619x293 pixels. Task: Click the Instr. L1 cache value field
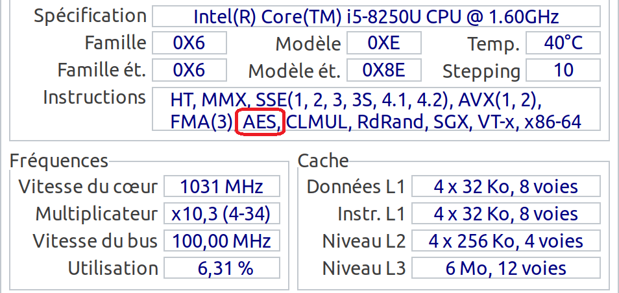pos(506,214)
